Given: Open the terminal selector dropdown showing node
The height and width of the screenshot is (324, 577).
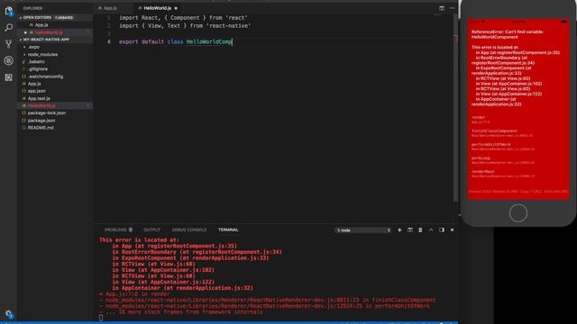Looking at the screenshot, I should 362,230.
